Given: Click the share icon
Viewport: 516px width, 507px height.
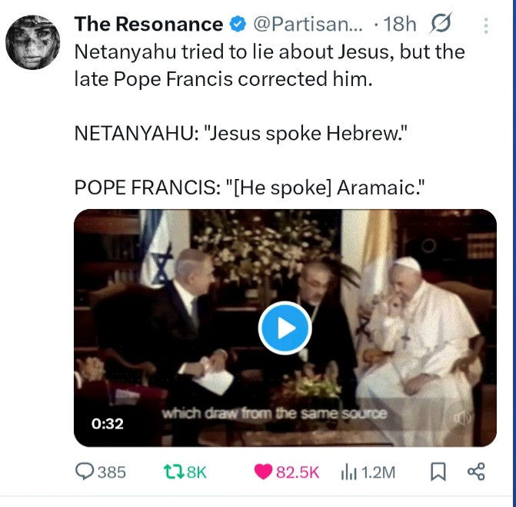Looking at the screenshot, I should pyautogui.click(x=476, y=472).
